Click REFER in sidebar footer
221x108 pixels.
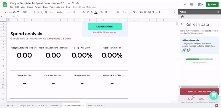190,99
